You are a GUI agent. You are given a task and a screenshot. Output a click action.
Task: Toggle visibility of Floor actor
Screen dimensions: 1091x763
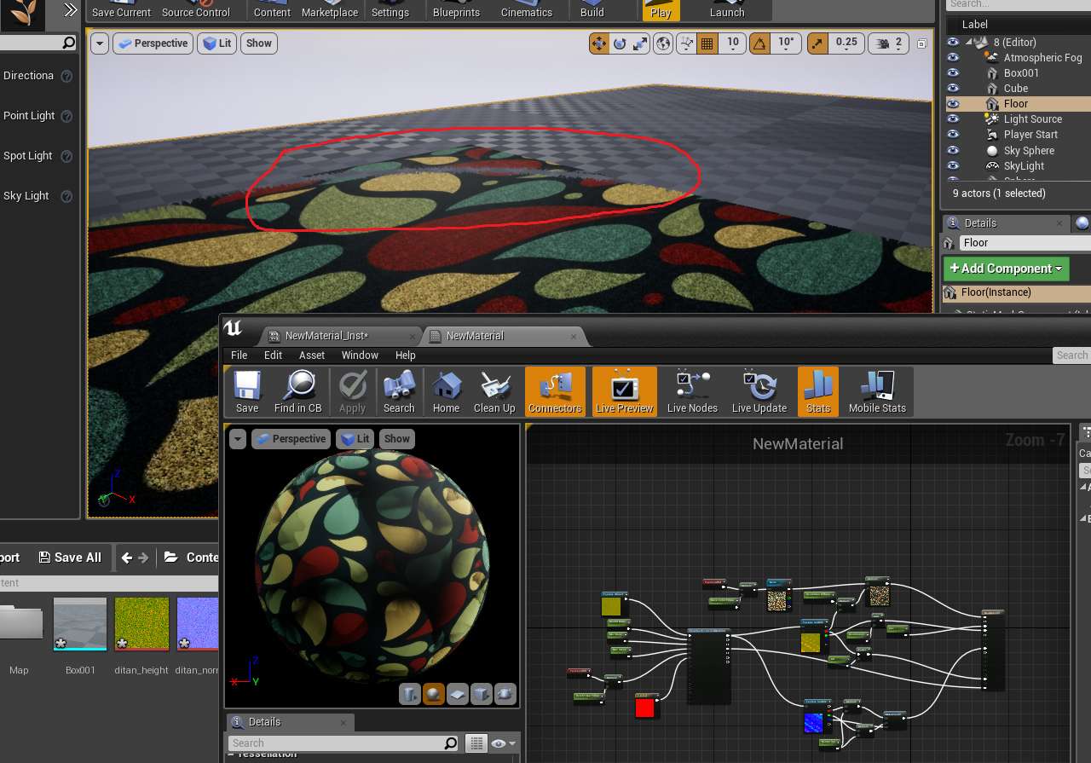click(x=953, y=104)
